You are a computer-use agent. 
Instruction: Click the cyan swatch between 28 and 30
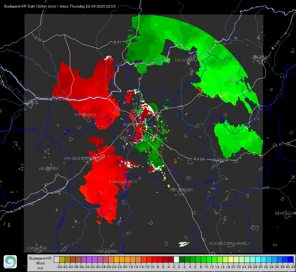point(258,260)
